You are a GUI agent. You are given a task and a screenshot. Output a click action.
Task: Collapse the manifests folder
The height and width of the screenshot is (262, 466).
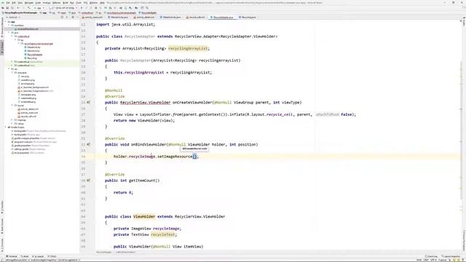(x=9, y=25)
